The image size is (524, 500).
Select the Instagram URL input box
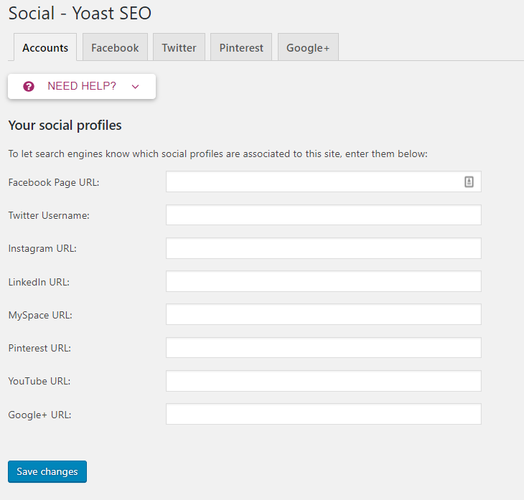tap(324, 248)
